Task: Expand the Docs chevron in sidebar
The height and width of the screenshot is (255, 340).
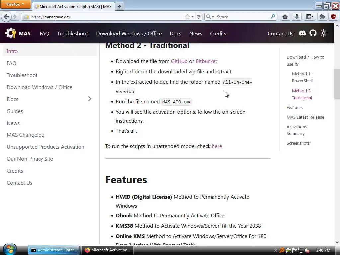Action: pyautogui.click(x=90, y=99)
